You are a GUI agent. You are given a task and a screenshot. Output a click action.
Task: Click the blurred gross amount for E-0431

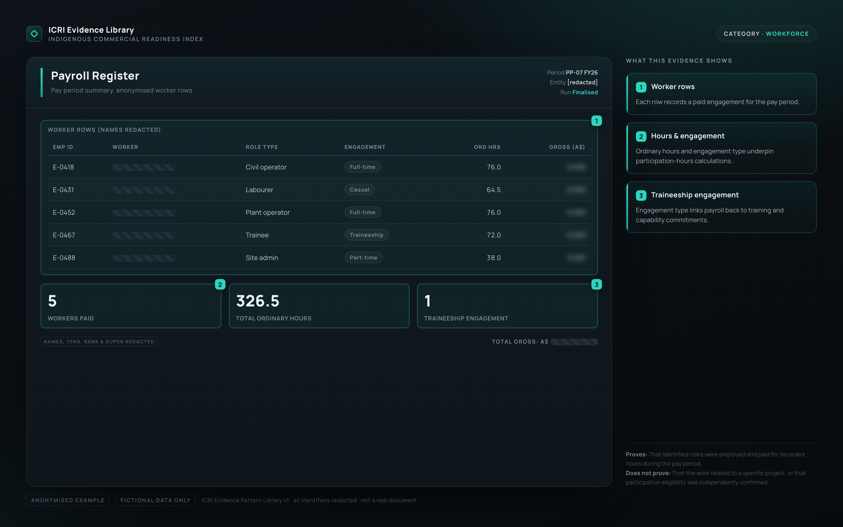pos(576,190)
